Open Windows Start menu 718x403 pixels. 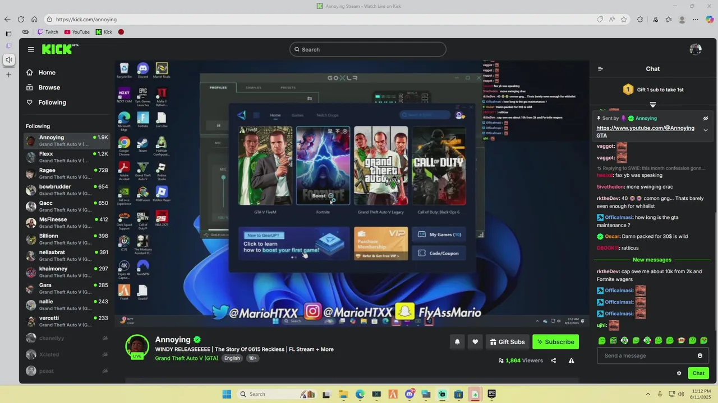[x=227, y=394]
